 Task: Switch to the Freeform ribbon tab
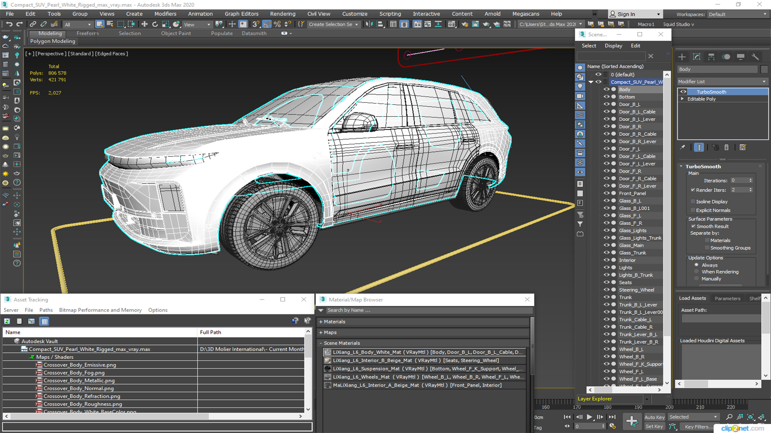coord(87,33)
